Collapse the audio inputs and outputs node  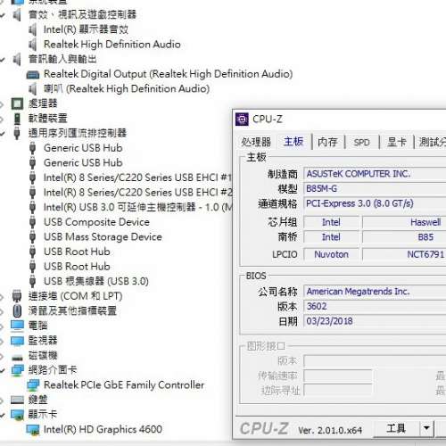tap(3, 60)
